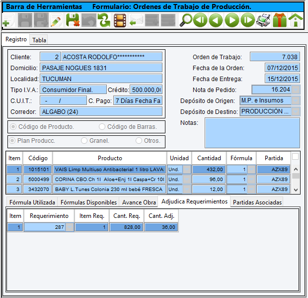This screenshot has width=308, height=298.
Task: Open Unidad dropdown for item 2 CORINA
Action: click(187, 180)
